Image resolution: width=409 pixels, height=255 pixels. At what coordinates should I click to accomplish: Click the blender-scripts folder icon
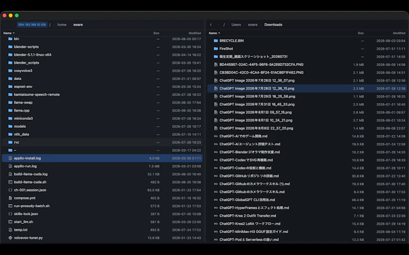point(10,47)
